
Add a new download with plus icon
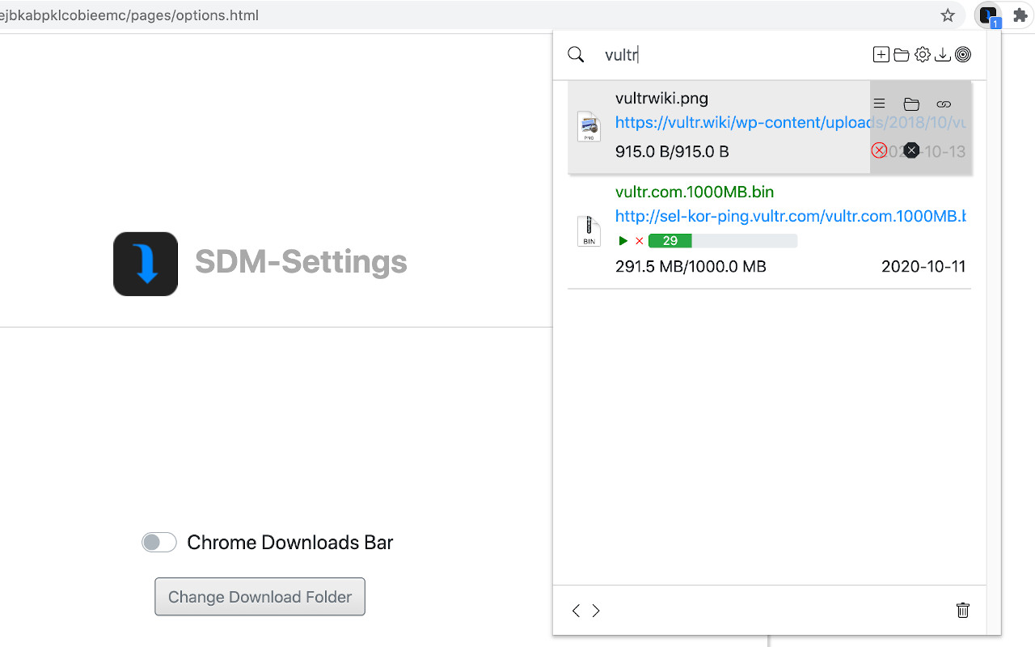pos(881,54)
